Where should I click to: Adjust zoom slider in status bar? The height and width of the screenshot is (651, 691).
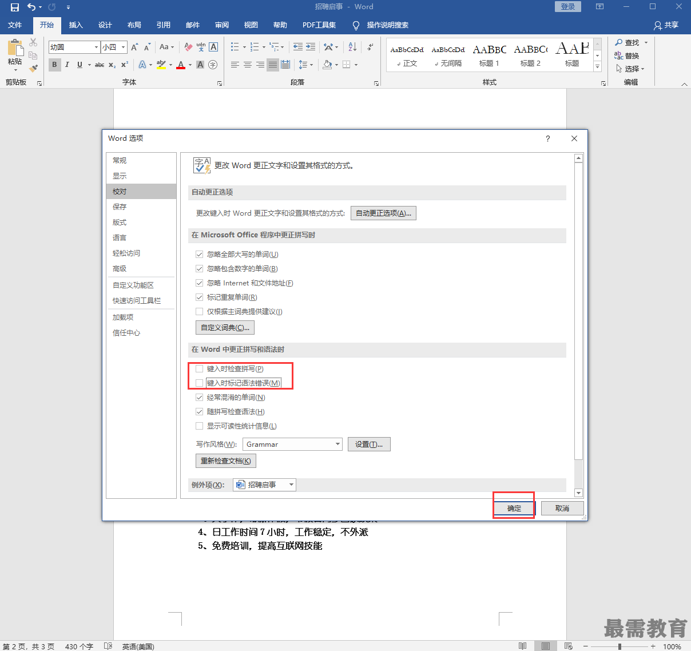(619, 646)
